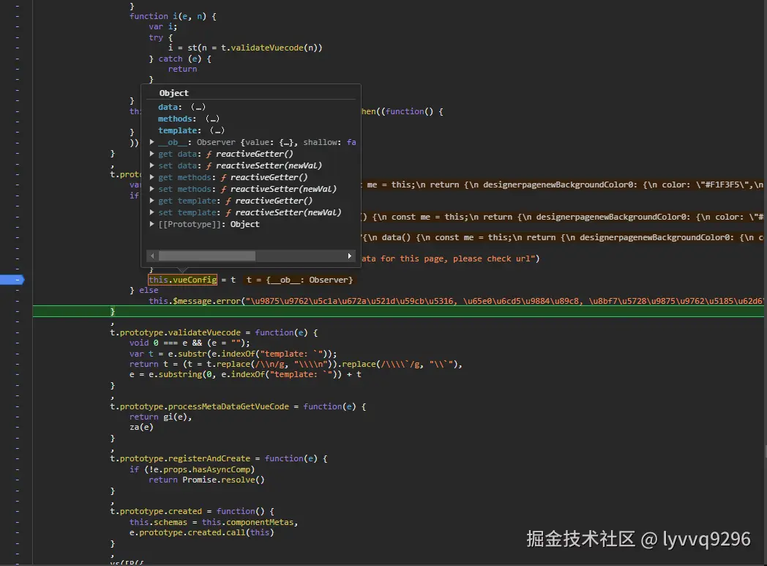Click the green highlighted closing brace line
The height and width of the screenshot is (566, 767).
(398, 311)
